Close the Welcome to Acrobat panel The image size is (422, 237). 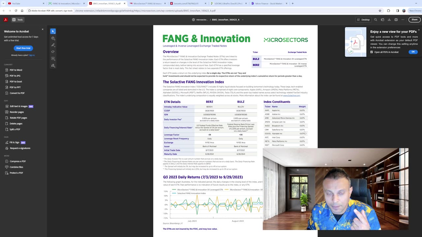(43, 29)
